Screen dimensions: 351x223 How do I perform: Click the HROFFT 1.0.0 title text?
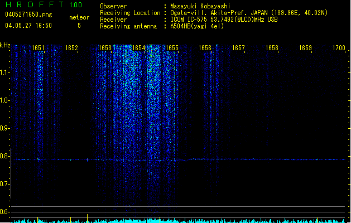(x=44, y=4)
